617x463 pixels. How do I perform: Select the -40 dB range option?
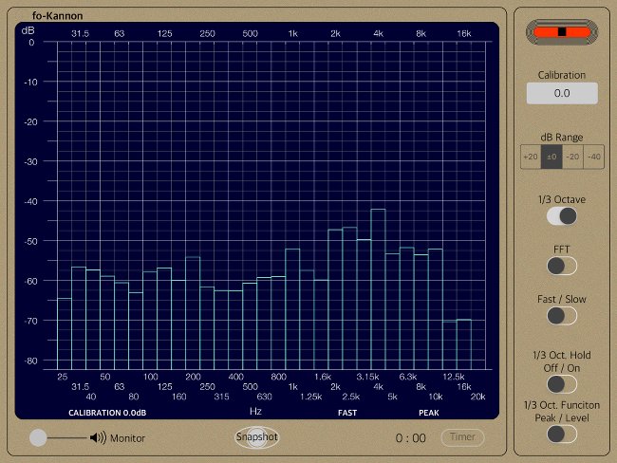click(x=593, y=157)
